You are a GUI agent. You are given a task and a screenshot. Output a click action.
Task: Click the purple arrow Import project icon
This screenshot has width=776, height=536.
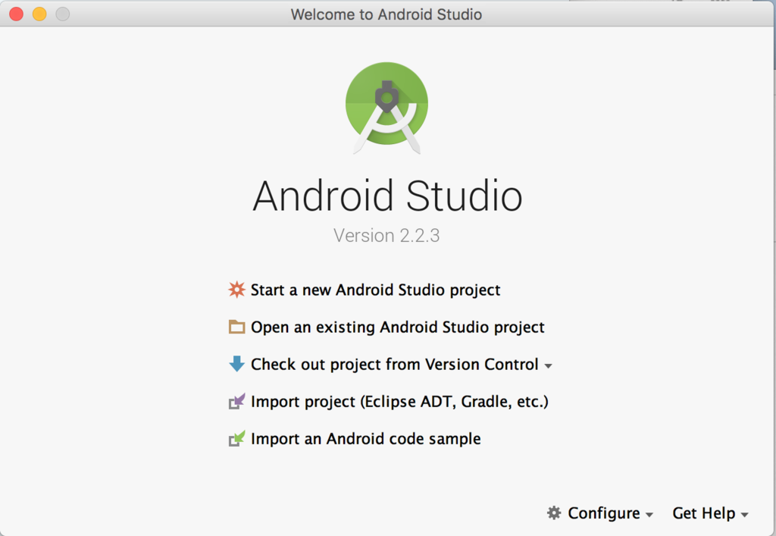pyautogui.click(x=236, y=401)
